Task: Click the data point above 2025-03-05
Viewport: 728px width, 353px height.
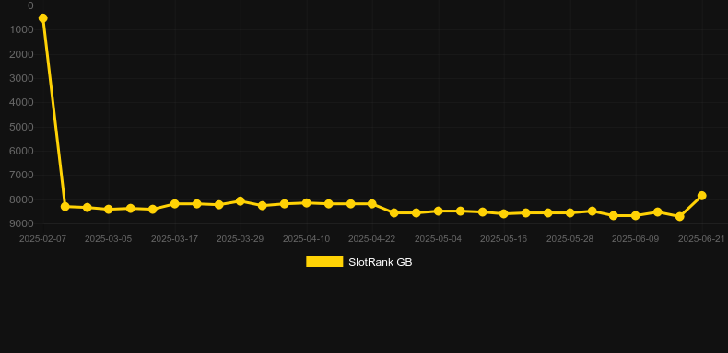Action: (109, 210)
